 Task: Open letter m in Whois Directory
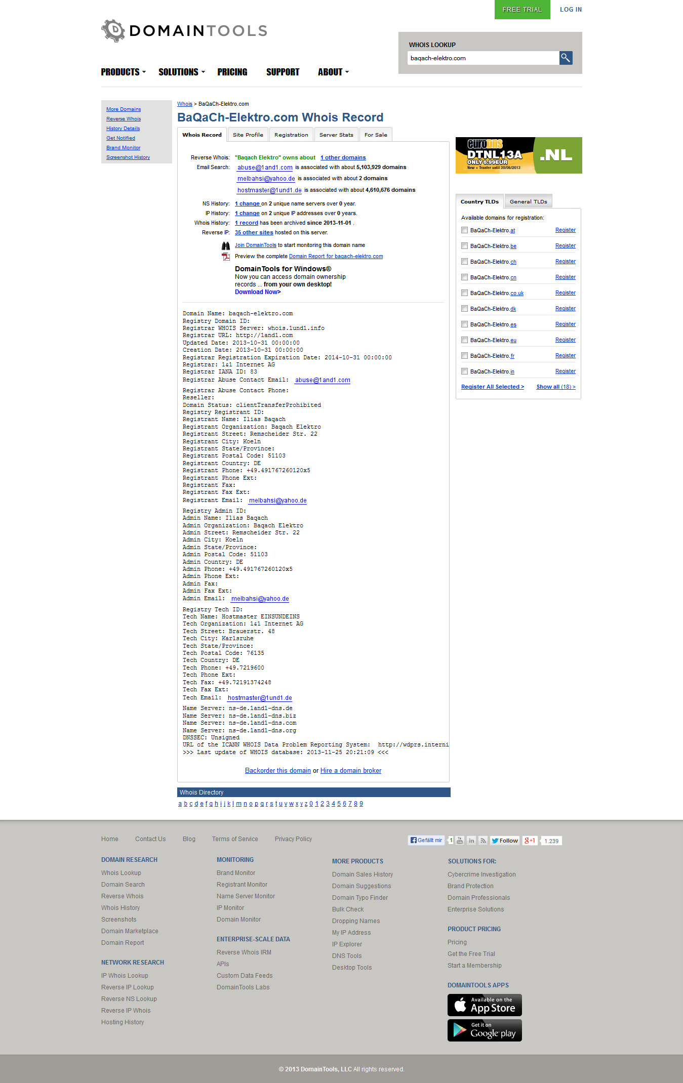[x=238, y=804]
